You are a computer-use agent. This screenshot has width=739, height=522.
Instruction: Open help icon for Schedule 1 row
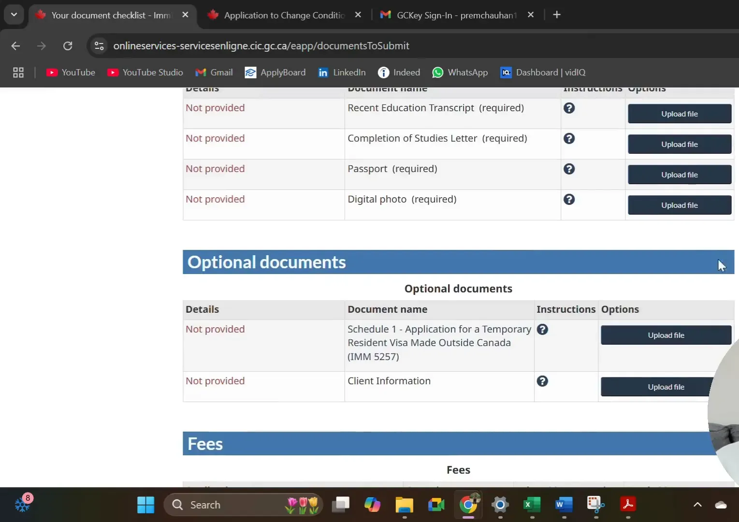[x=542, y=329]
